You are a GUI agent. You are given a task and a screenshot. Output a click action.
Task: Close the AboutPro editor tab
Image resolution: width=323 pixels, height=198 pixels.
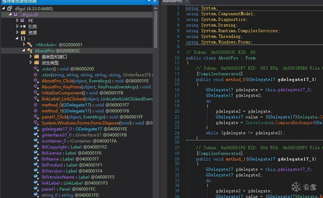(187, 1)
